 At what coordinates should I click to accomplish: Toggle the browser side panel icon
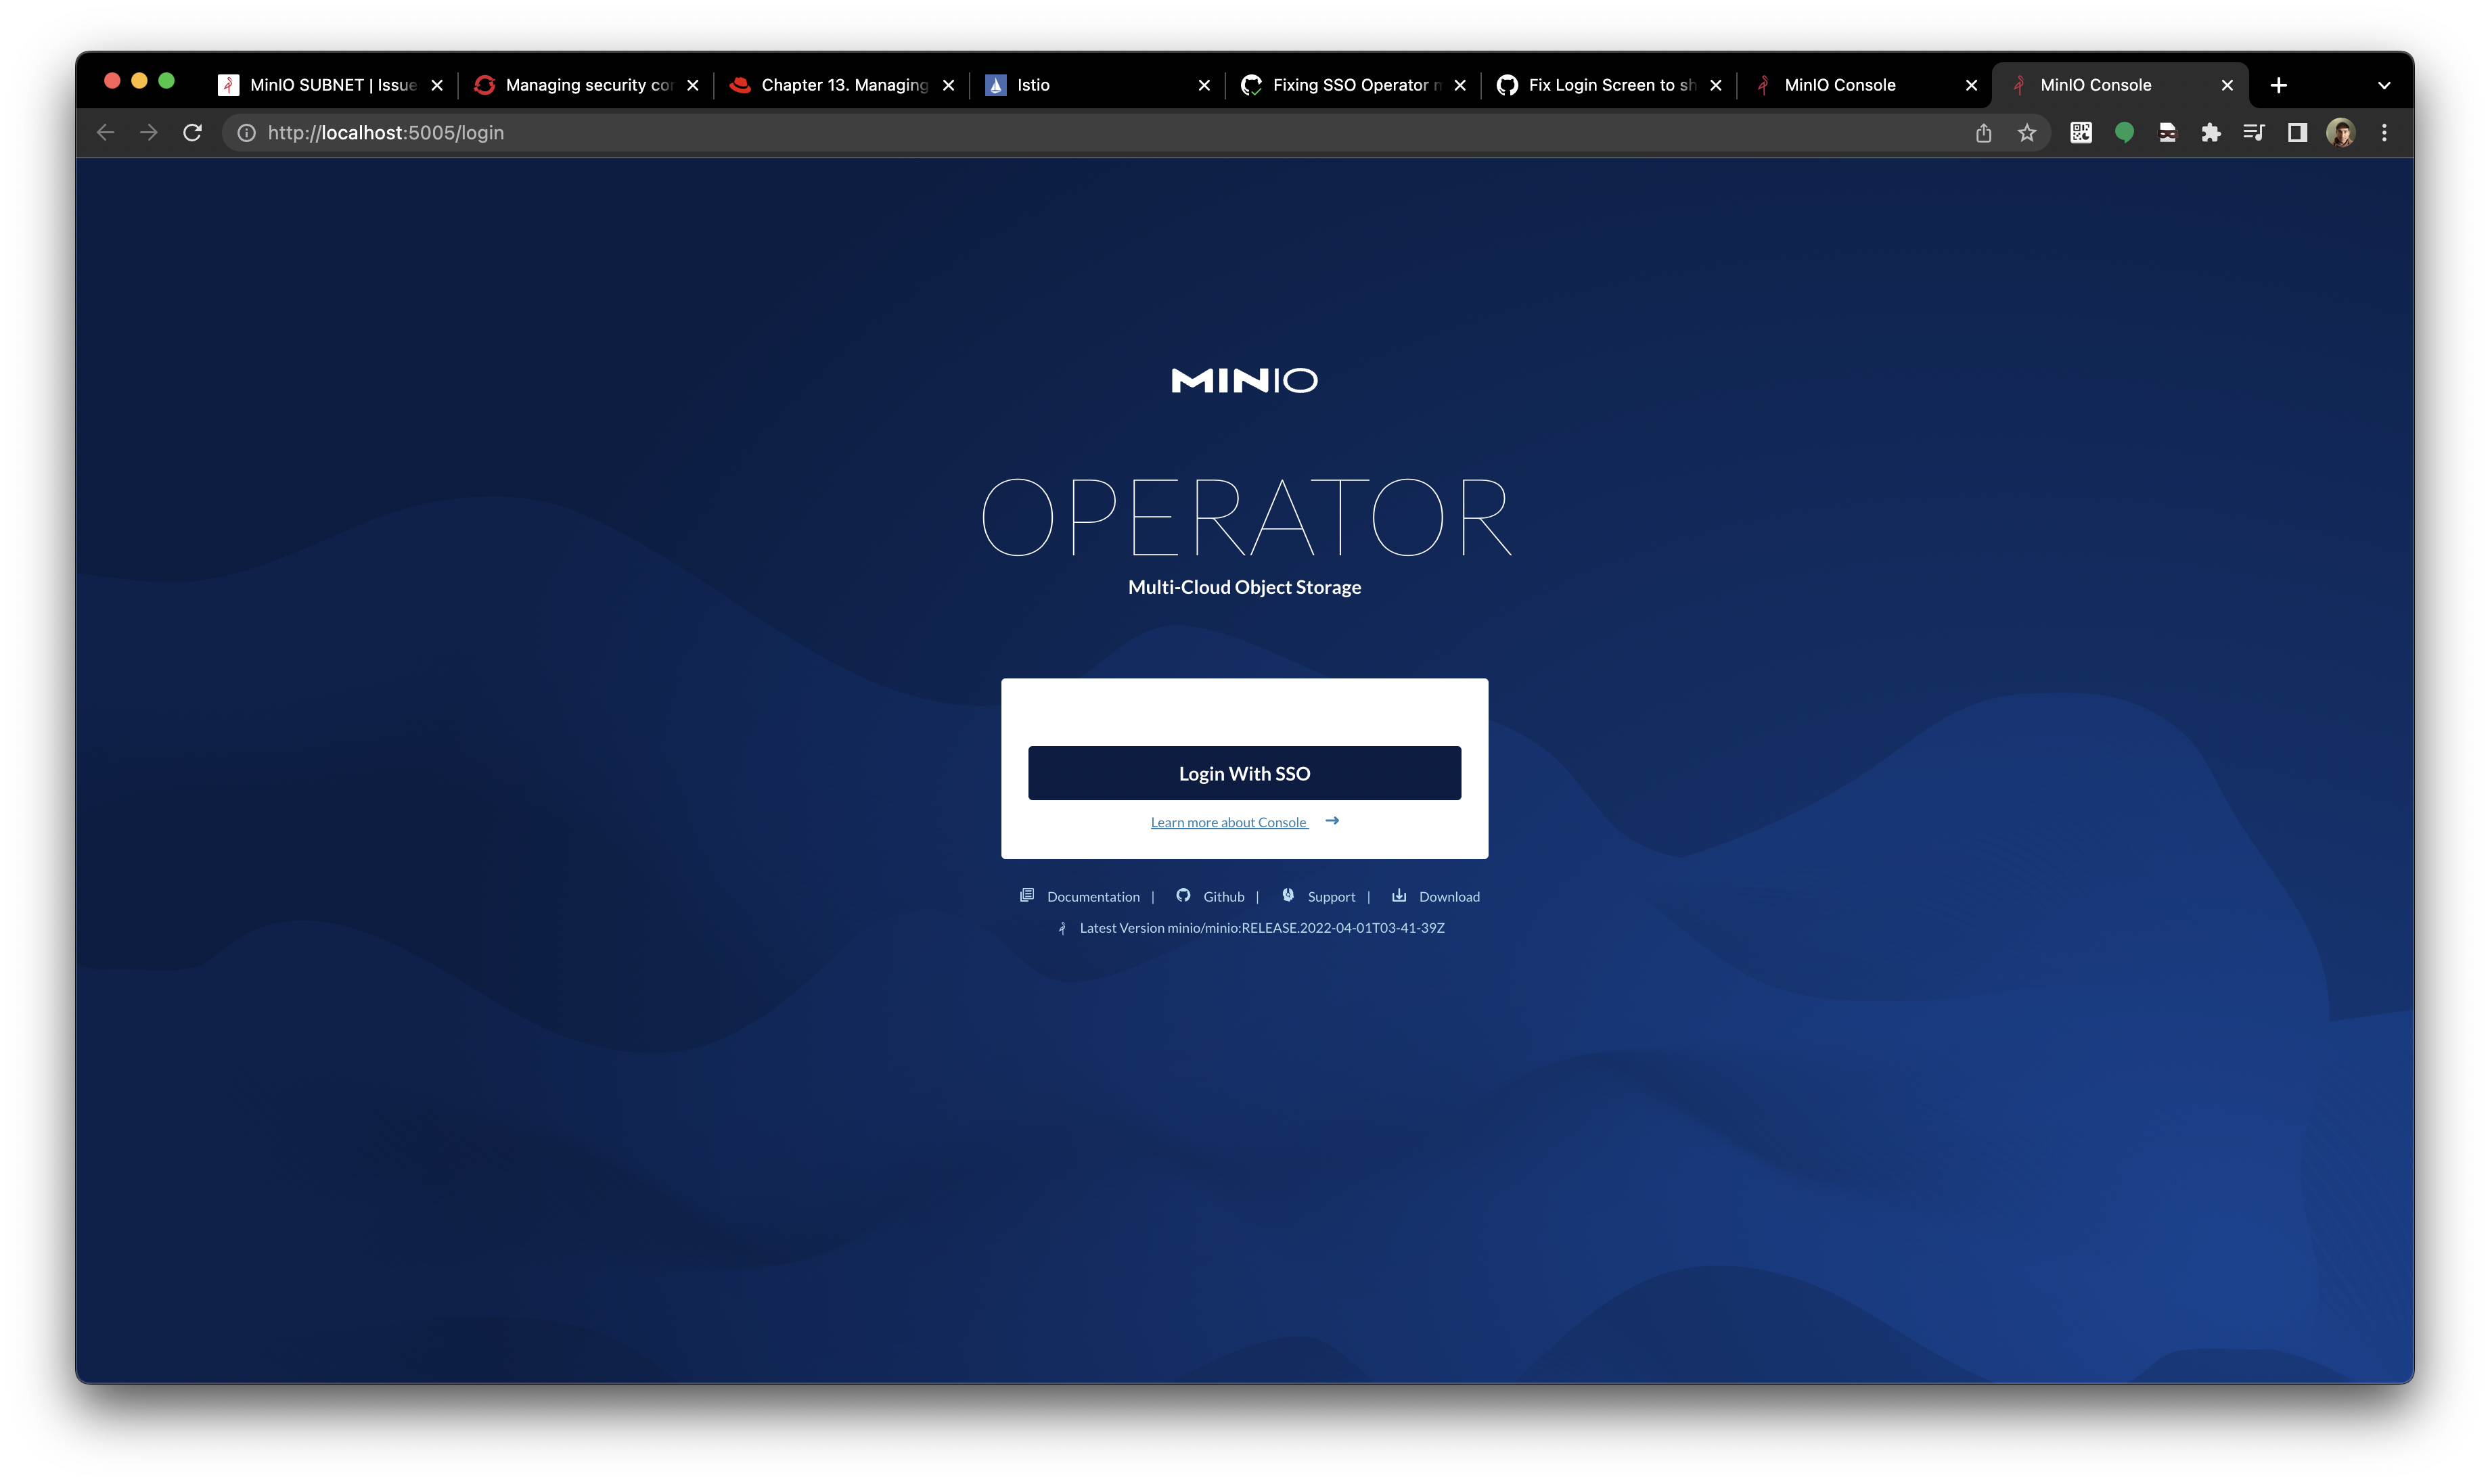(2297, 133)
